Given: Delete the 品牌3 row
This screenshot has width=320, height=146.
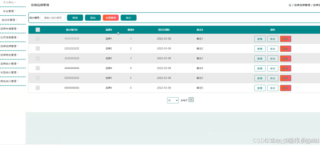Looking at the screenshot, I should tap(285, 59).
